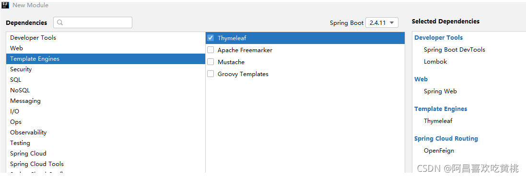The width and height of the screenshot is (526, 177).
Task: Choose the NoSQL category
Action: coord(105,90)
